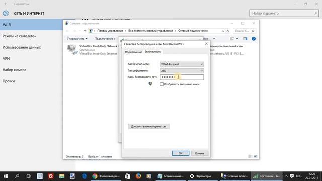Close MeinBeelineWiFi properties dialog
The image size is (322, 181).
(x=206, y=44)
